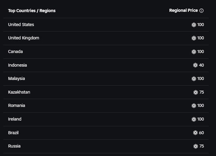Click the Robux icon in the United Kingdom row
Image resolution: width=216 pixels, height=156 pixels.
click(x=194, y=38)
